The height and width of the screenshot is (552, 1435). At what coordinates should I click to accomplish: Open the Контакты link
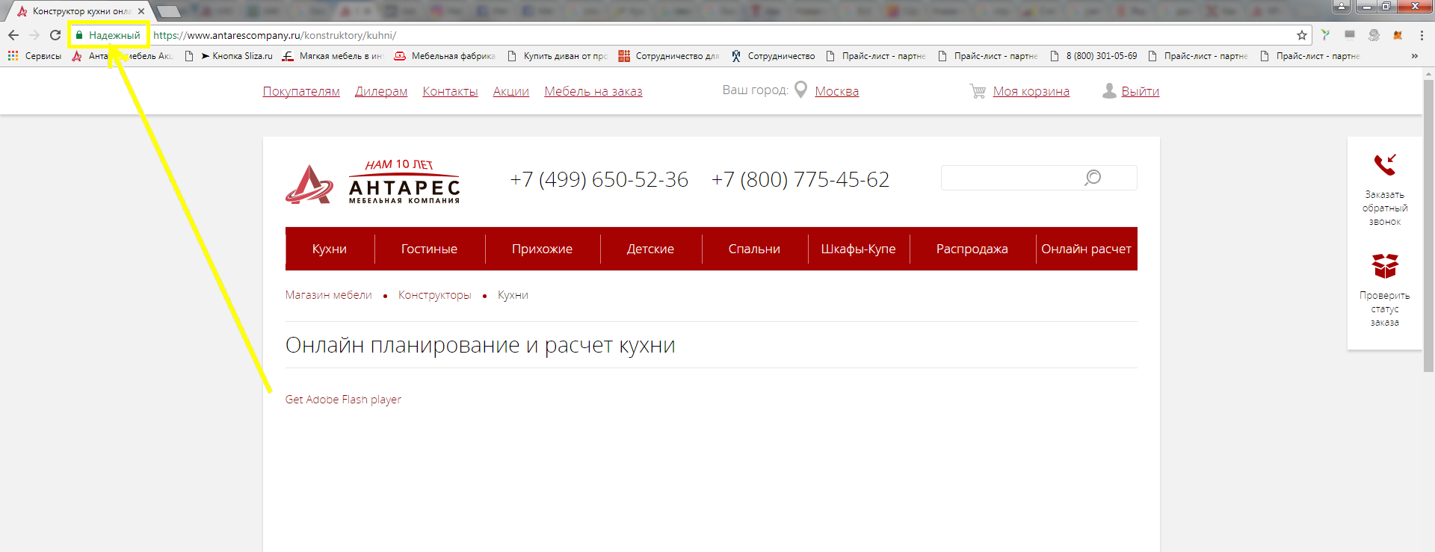[450, 91]
